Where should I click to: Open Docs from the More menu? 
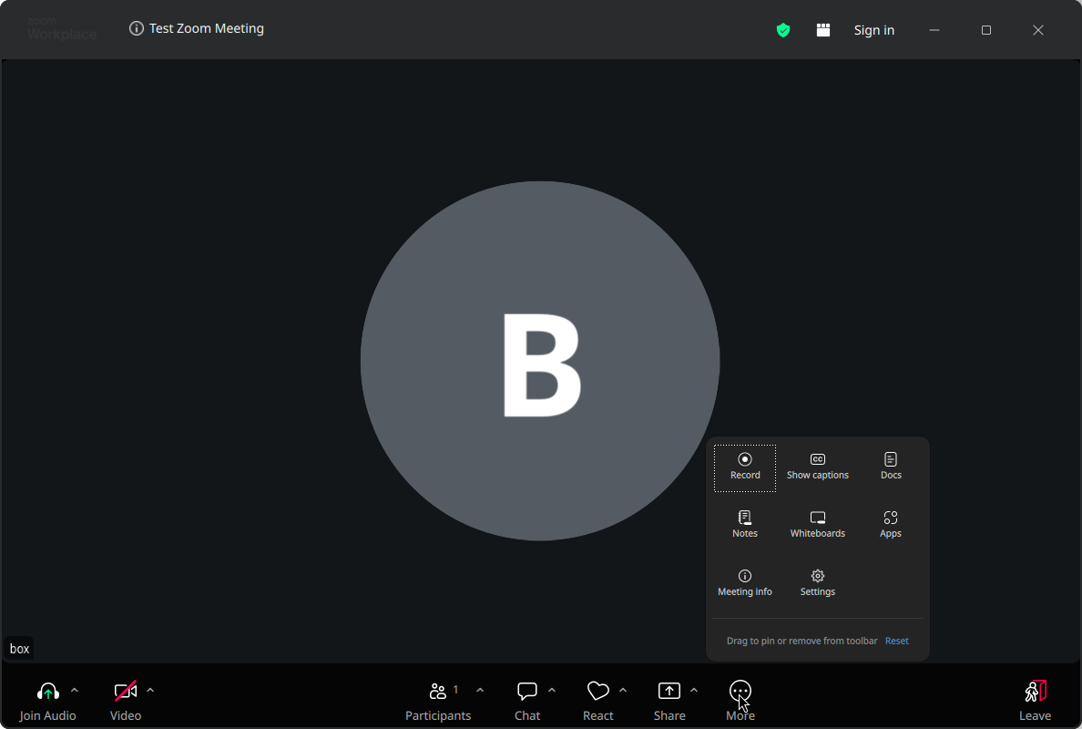coord(891,467)
